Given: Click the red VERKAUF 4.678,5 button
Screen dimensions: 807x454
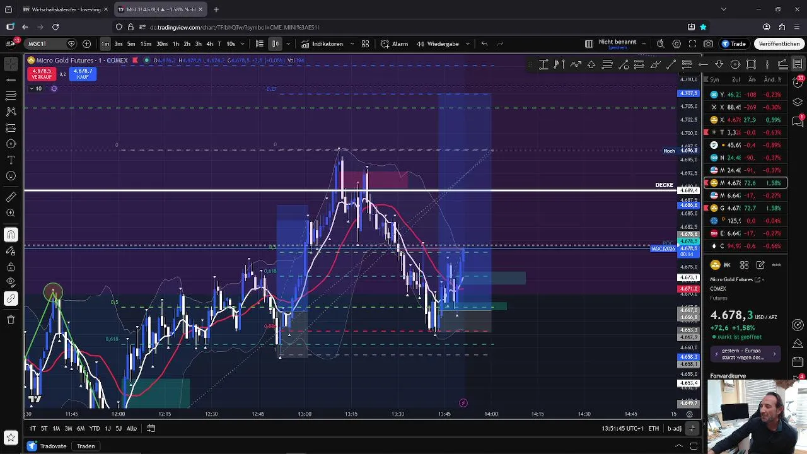Looking at the screenshot, I should (42, 74).
